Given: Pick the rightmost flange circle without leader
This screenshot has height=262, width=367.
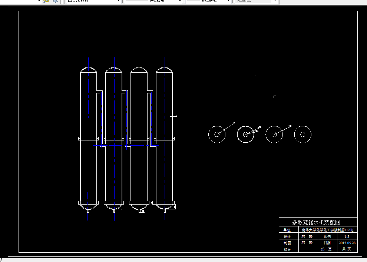Looking at the screenshot, I should click(302, 134).
